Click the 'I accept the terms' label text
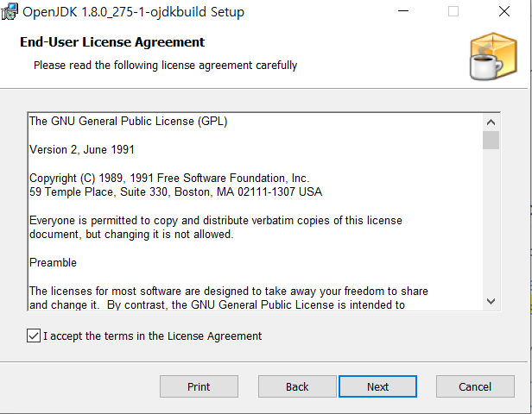Image resolution: width=532 pixels, height=414 pixels. (x=152, y=336)
